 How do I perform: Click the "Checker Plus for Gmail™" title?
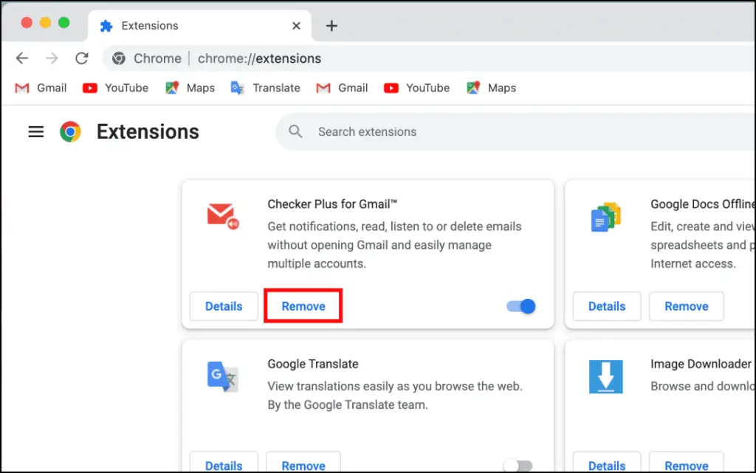tap(332, 204)
